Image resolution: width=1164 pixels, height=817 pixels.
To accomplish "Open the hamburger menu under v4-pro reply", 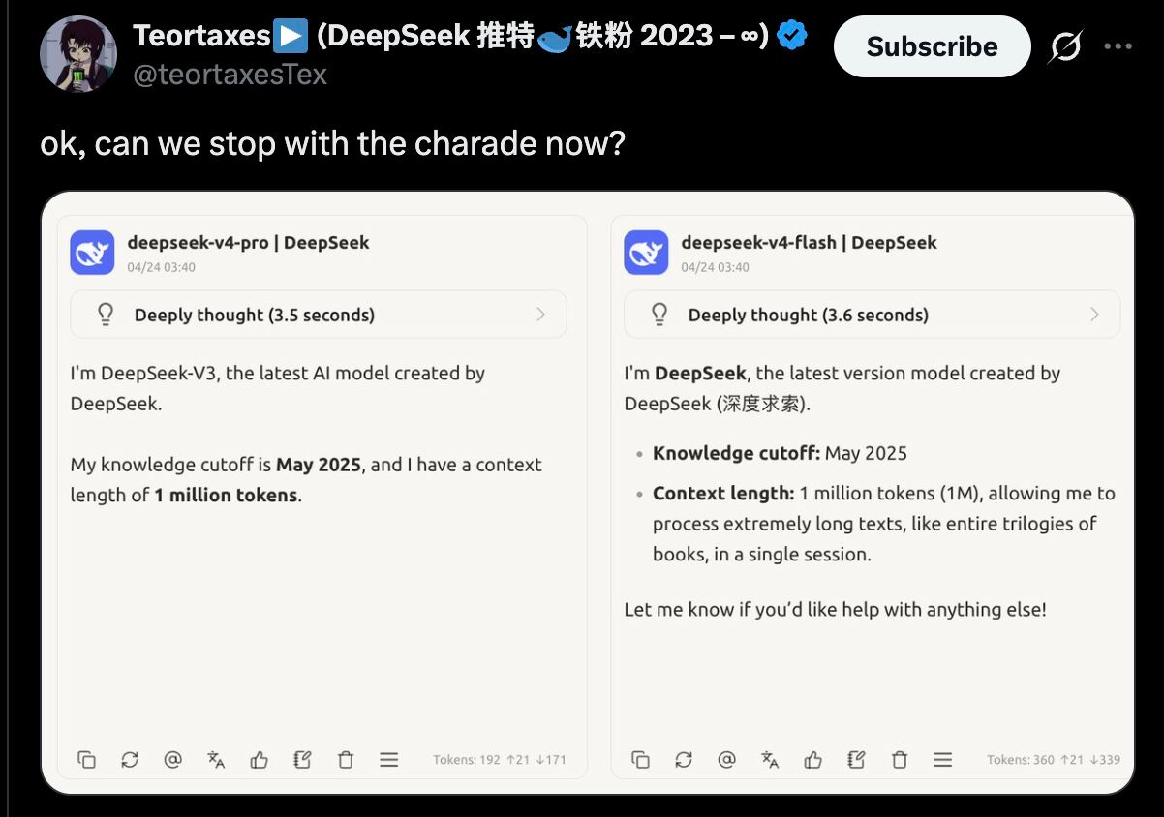I will coord(389,760).
